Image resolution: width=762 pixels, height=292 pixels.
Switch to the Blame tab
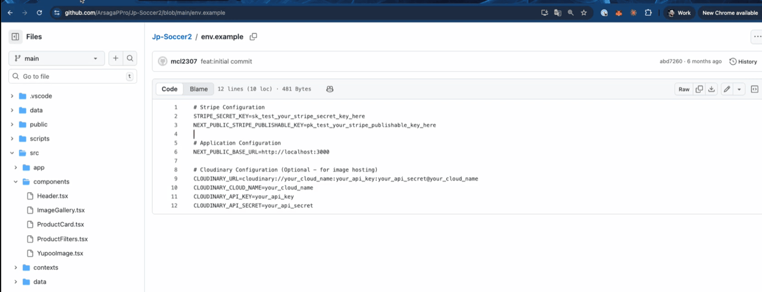point(199,89)
